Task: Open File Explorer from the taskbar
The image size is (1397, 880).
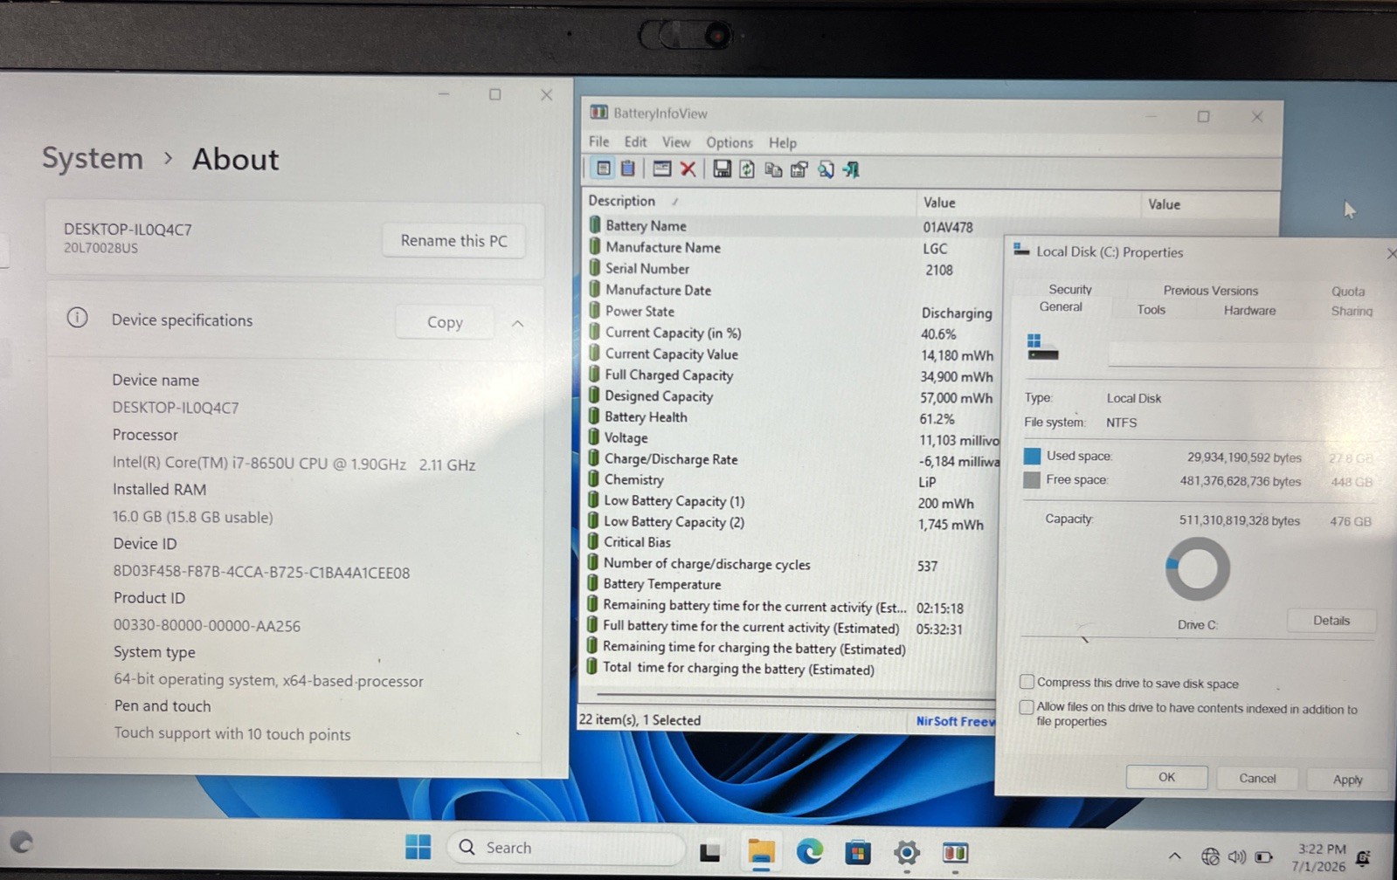Action: pos(761,852)
